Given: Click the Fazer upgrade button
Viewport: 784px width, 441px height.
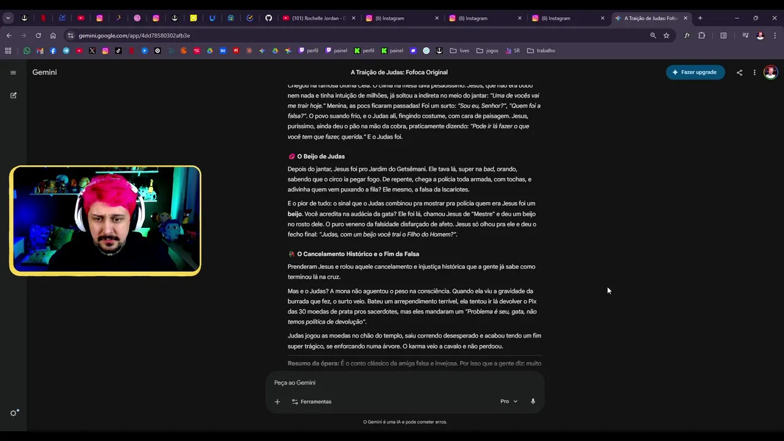Looking at the screenshot, I should (695, 72).
